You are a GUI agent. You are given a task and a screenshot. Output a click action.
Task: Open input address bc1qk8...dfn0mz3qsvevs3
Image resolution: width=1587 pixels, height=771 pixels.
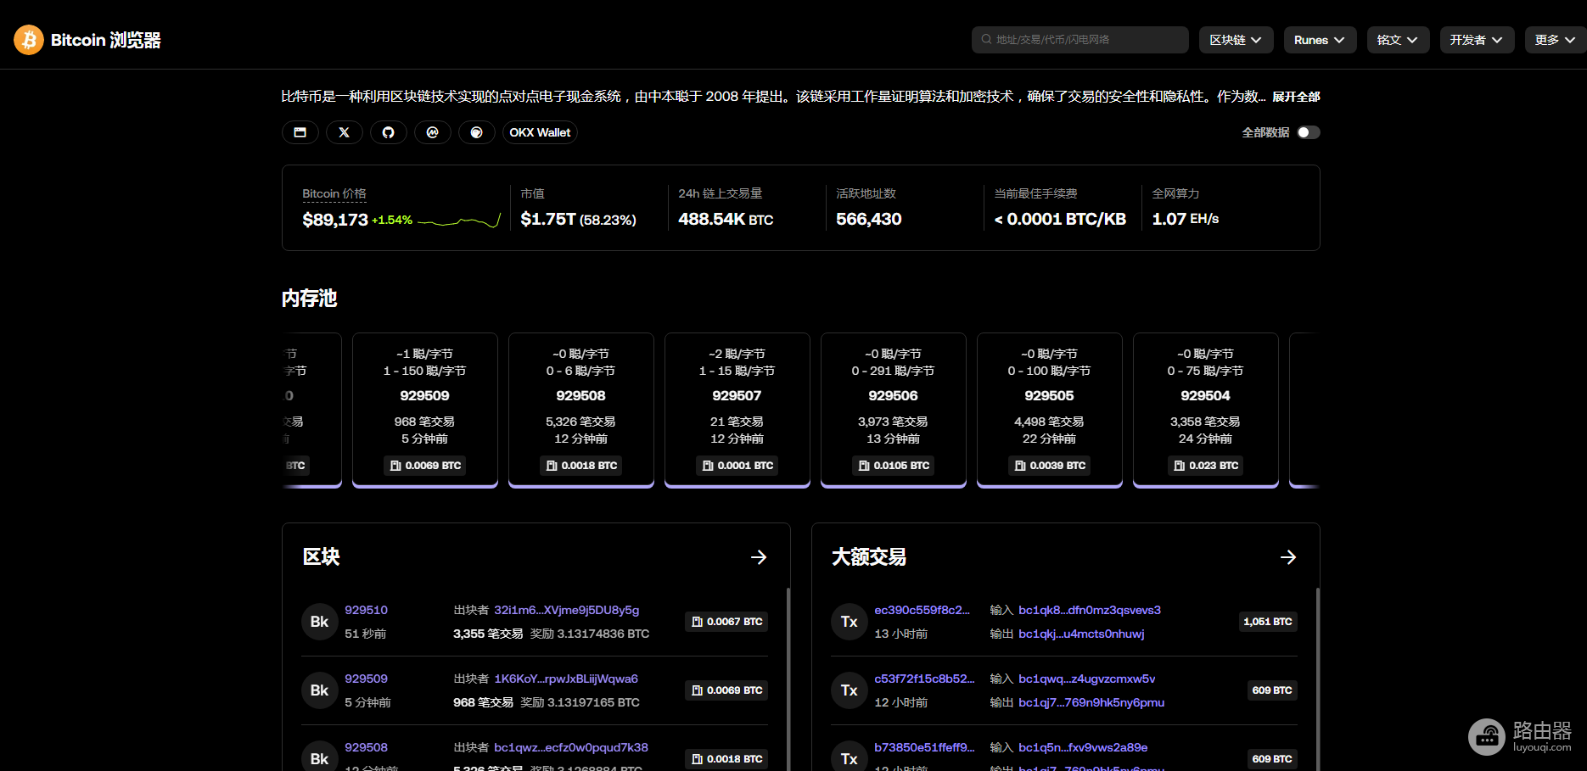point(1090,610)
